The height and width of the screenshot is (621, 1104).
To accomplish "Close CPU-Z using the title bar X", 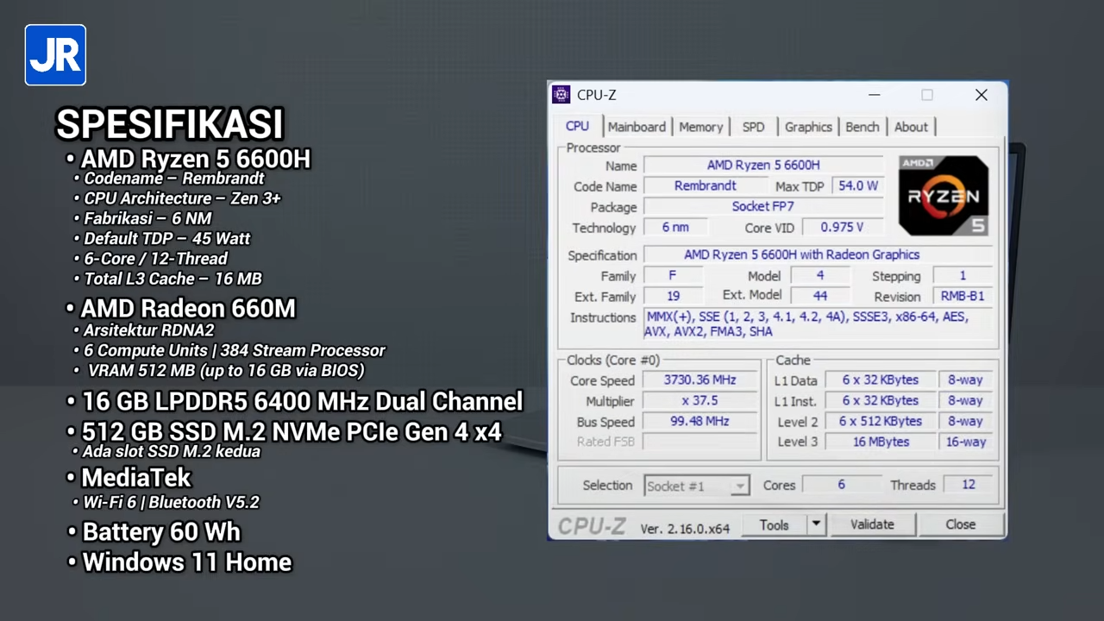I will (981, 95).
